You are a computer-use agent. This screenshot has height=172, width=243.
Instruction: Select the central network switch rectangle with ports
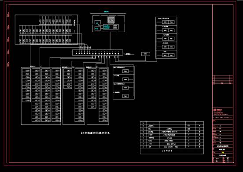(98, 52)
